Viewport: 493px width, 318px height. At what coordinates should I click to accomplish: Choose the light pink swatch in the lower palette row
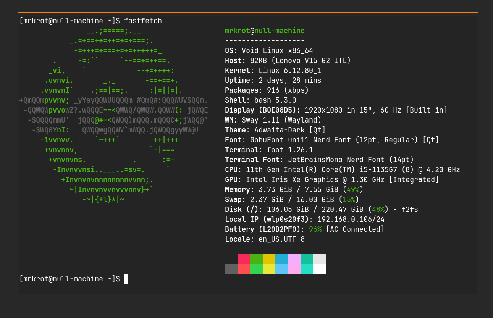(x=294, y=269)
